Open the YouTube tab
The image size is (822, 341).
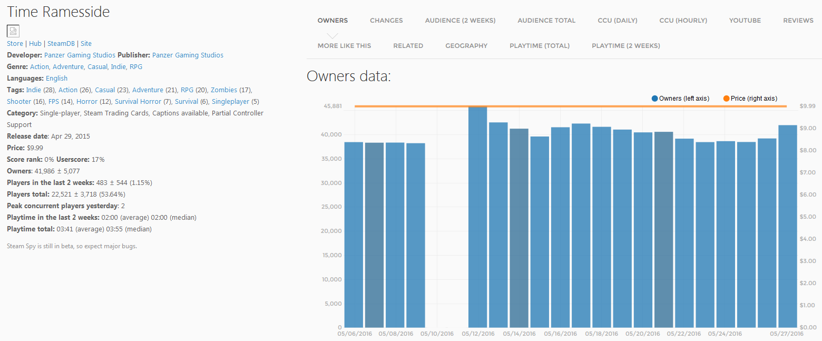(x=745, y=21)
